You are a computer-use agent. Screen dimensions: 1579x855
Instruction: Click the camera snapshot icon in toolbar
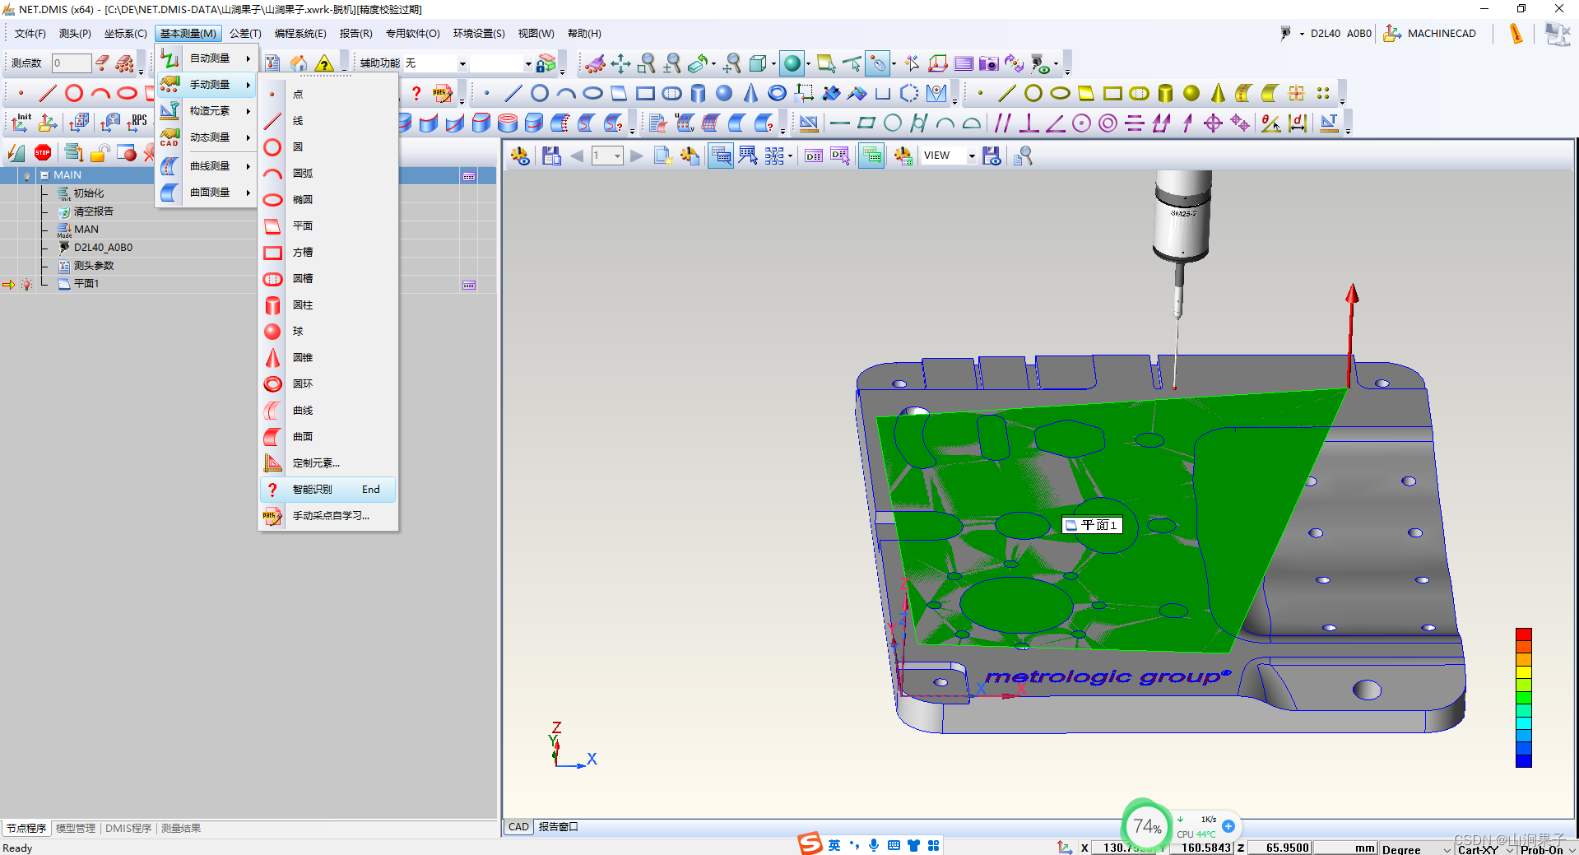[x=988, y=63]
